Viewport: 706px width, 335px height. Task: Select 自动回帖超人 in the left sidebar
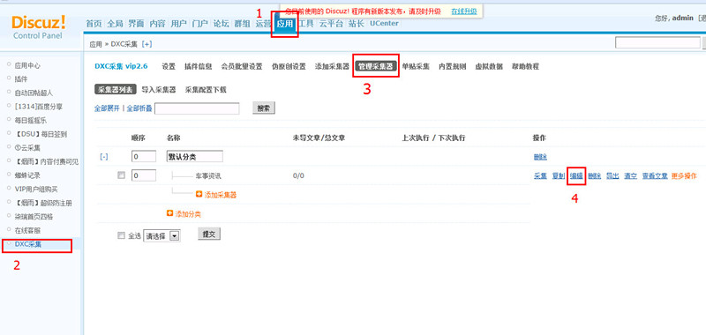click(34, 93)
